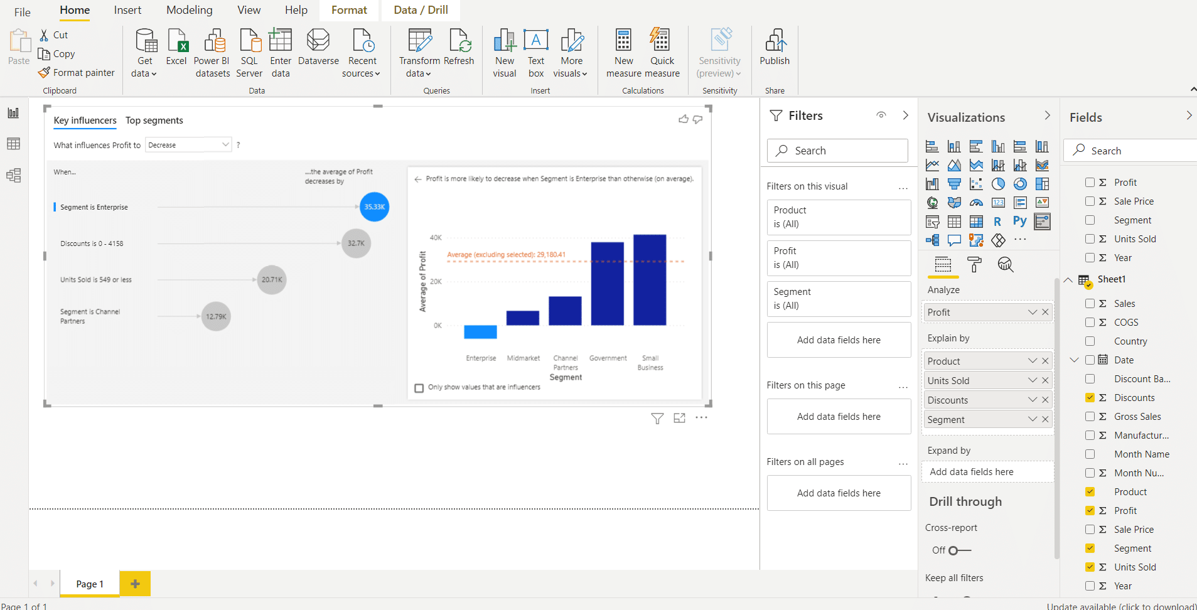Insert an R script visual
Image resolution: width=1197 pixels, height=610 pixels.
coord(999,222)
